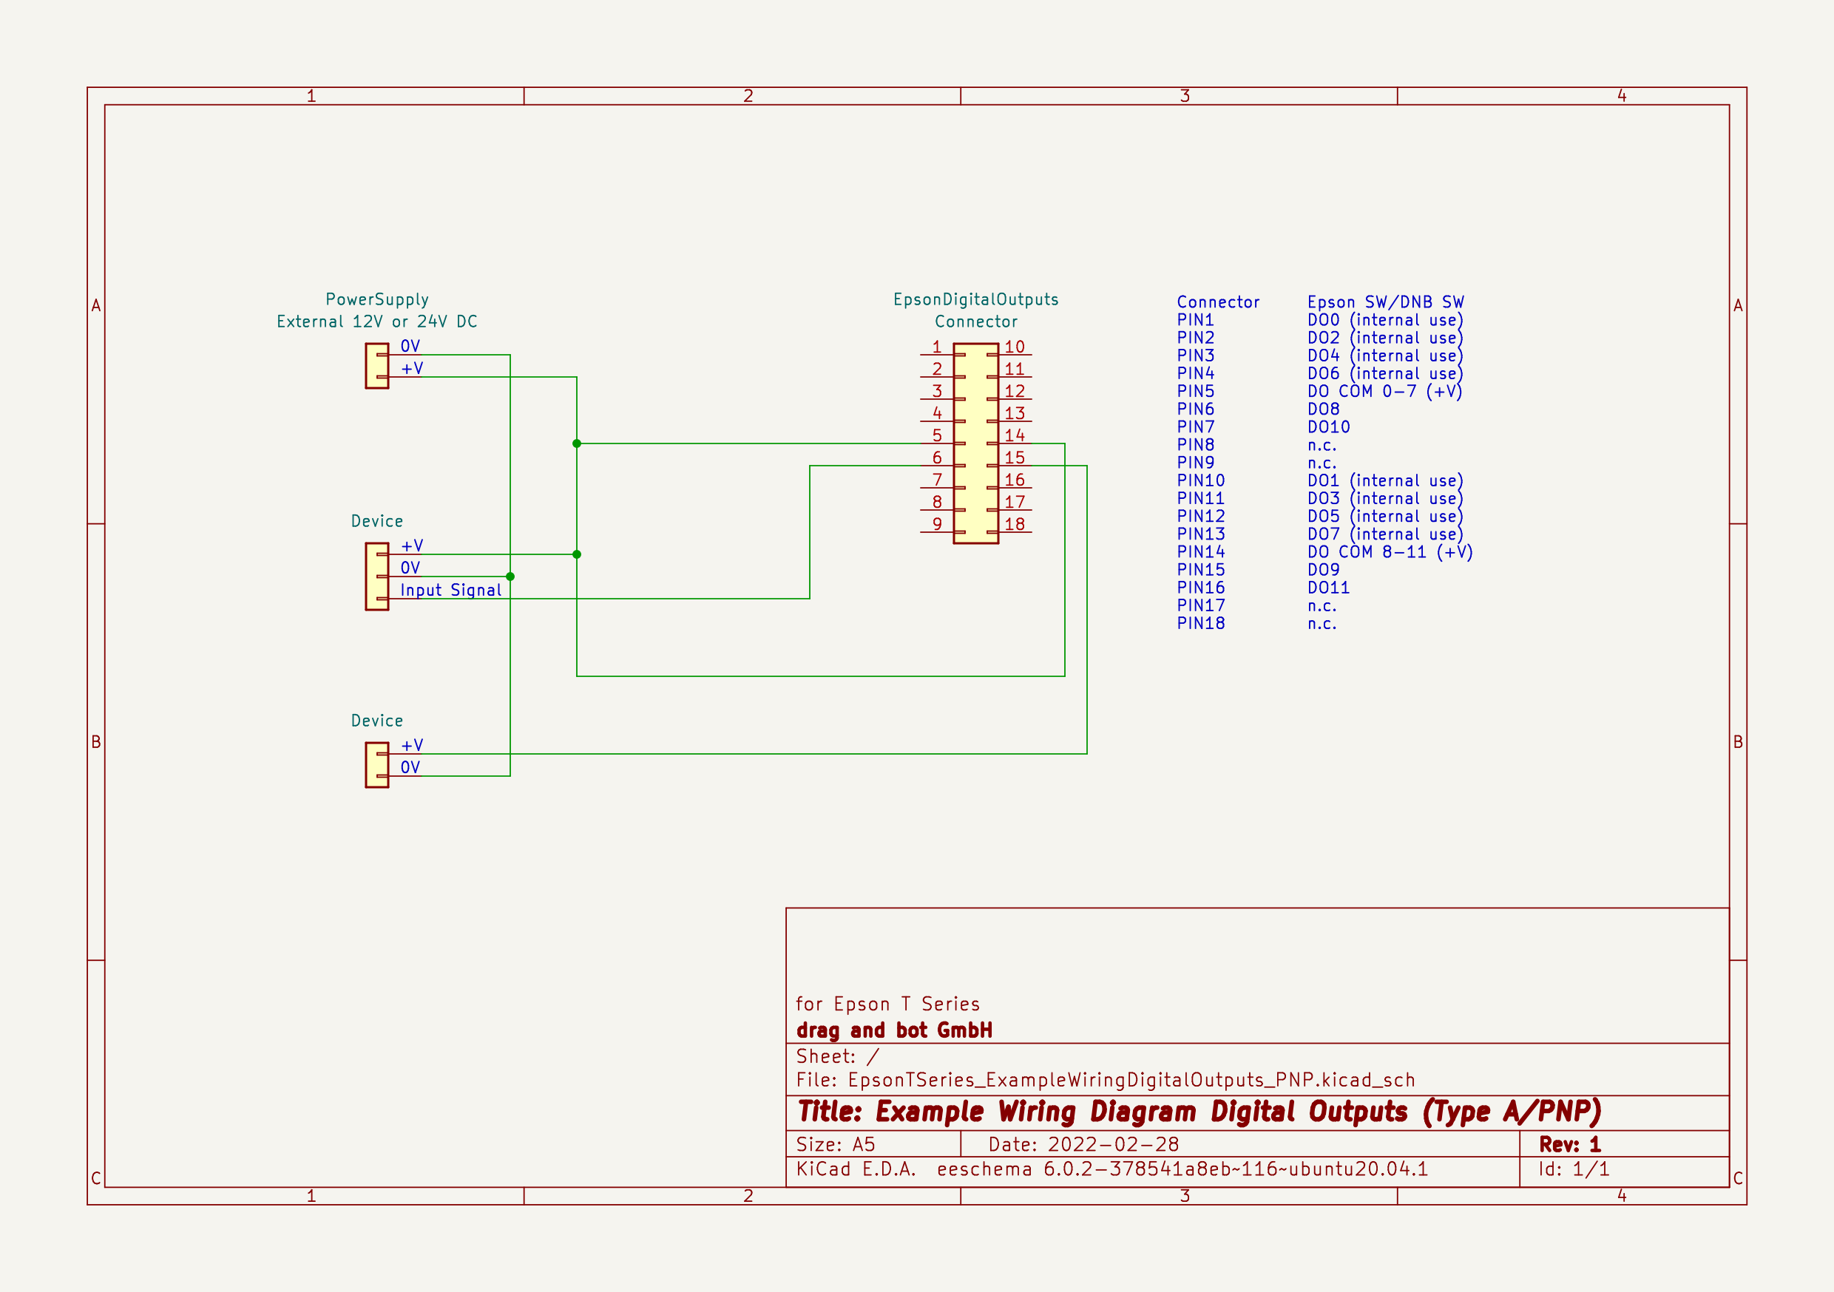Click the 'Input Signal' pin label
1834x1292 pixels.
click(x=450, y=590)
